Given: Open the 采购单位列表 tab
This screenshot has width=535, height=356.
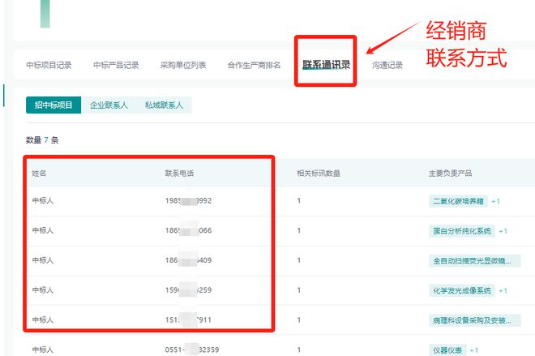Looking at the screenshot, I should pos(183,65).
